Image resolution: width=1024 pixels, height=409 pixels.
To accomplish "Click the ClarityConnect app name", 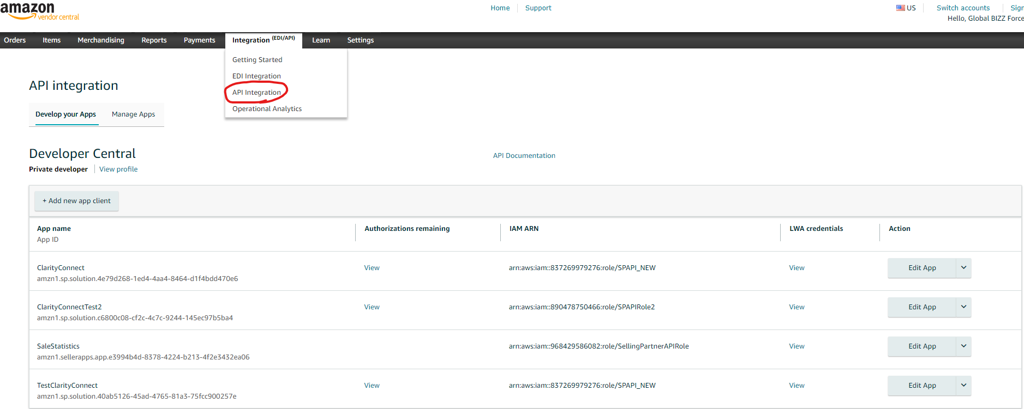I will coord(61,268).
